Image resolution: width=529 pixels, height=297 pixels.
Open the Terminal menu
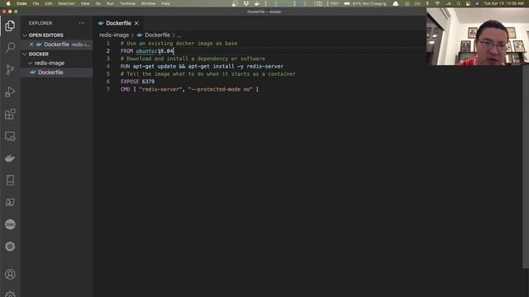coord(127,3)
